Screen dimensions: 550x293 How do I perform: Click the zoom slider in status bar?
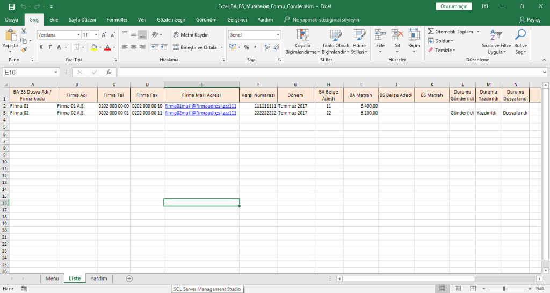[503, 289]
